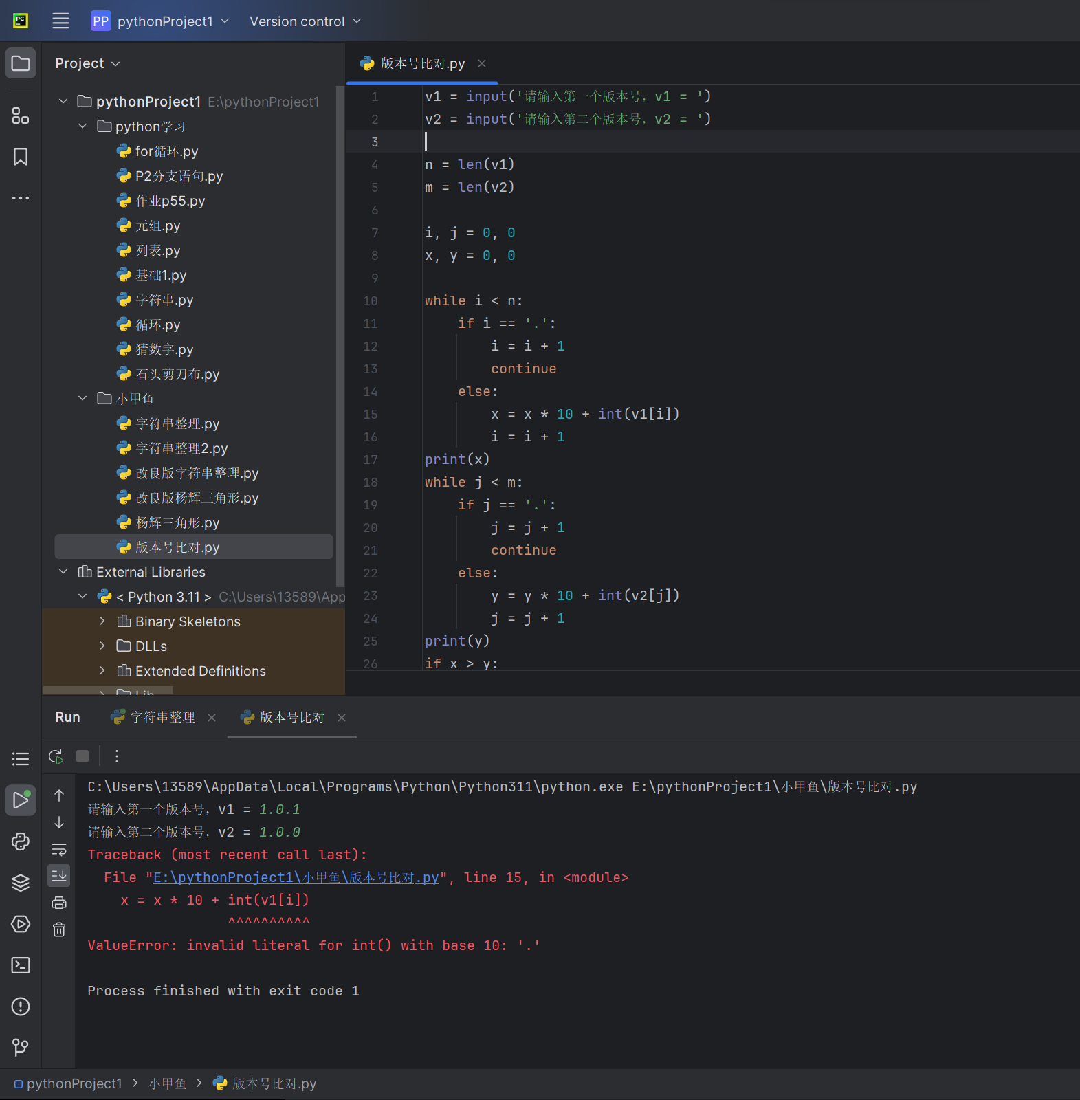
Task: Open 元组.py file
Action: point(158,225)
